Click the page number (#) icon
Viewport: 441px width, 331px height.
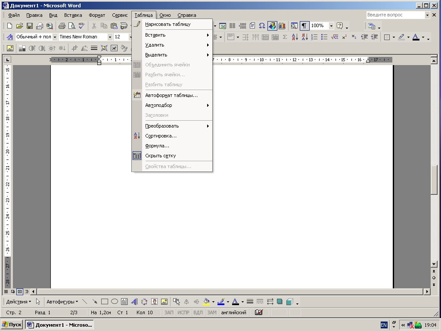[x=252, y=26]
